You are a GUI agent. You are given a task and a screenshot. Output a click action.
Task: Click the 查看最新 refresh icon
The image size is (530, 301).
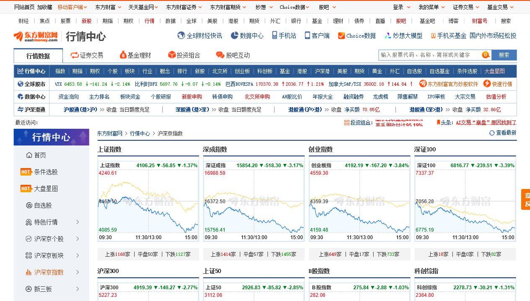coord(492,133)
